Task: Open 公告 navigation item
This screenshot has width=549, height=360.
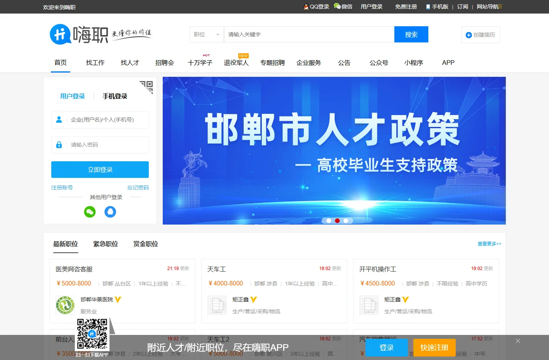Action: [x=344, y=63]
